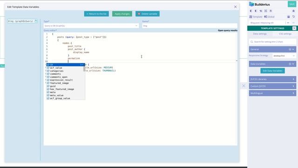Switch to the CSS settings tab
The height and width of the screenshot is (168, 298).
(285, 34)
